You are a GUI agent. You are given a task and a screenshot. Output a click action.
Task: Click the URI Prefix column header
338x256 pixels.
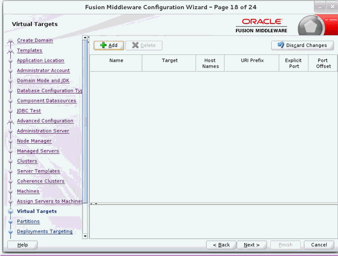[252, 63]
